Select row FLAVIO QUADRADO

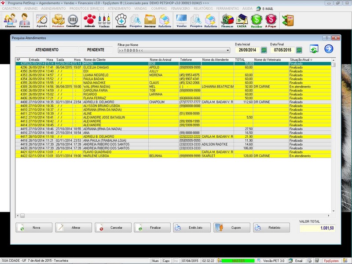[x=173, y=152]
